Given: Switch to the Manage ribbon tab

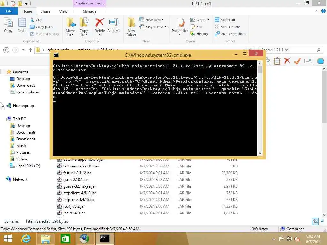Looking at the screenshot, I should (x=89, y=11).
